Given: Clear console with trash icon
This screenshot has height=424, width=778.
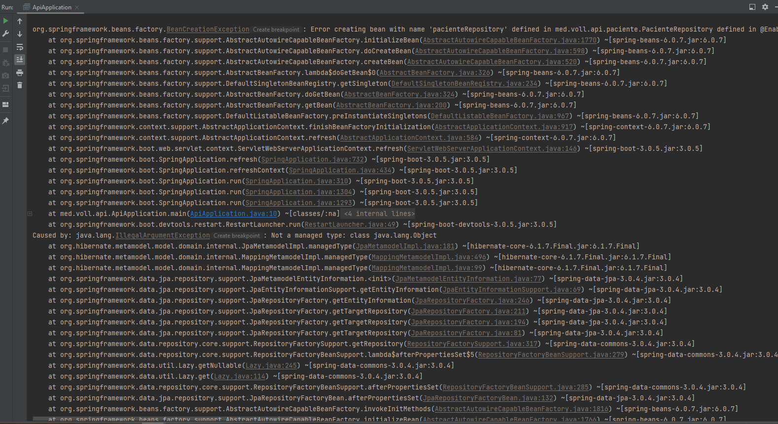Looking at the screenshot, I should pyautogui.click(x=20, y=85).
